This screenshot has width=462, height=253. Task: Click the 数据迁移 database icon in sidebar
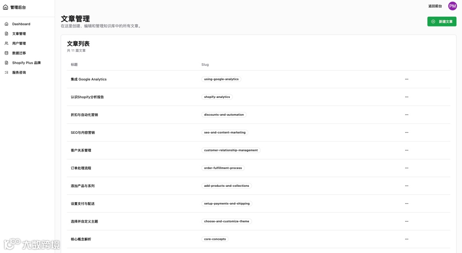click(x=6, y=53)
